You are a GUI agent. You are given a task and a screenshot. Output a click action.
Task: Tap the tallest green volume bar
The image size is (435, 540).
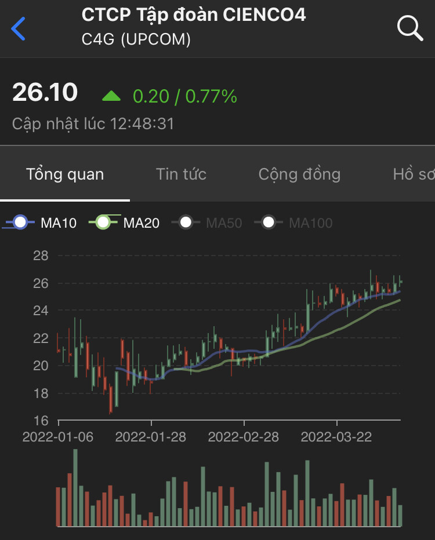[x=75, y=487]
